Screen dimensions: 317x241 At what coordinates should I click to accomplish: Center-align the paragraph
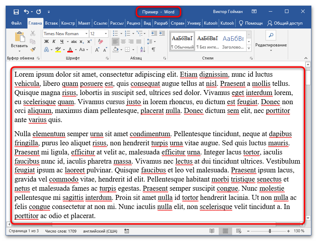(123, 42)
